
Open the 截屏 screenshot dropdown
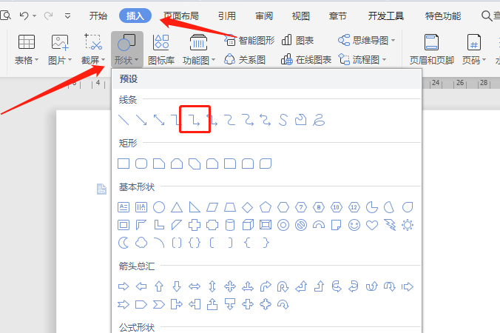(93, 50)
